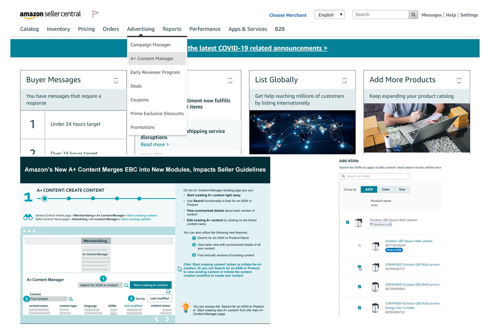
Task: Click the Search for ASINs input field
Action: pyautogui.click(x=374, y=176)
